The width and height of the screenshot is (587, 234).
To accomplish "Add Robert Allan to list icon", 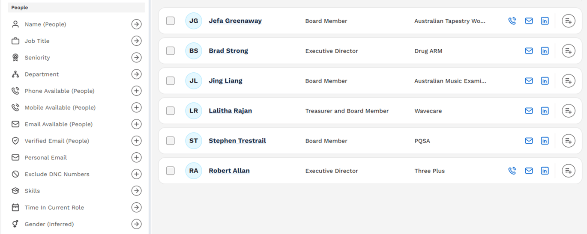I will click(x=569, y=171).
